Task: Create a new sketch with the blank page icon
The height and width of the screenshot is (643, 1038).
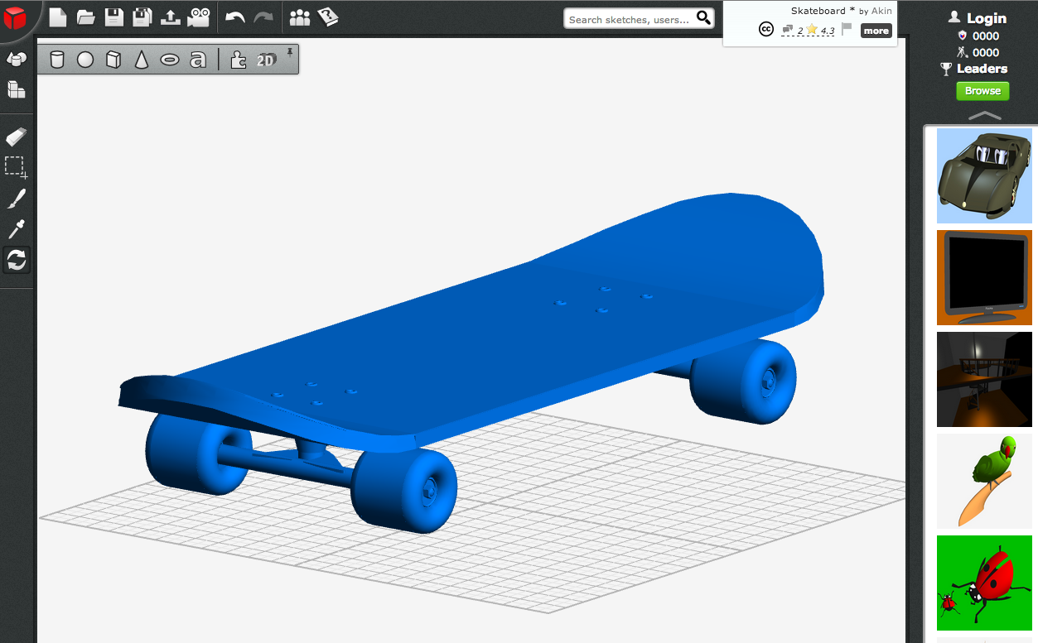Action: 58,17
